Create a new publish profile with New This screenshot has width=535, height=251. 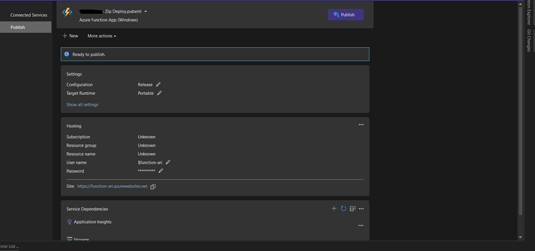coord(70,36)
